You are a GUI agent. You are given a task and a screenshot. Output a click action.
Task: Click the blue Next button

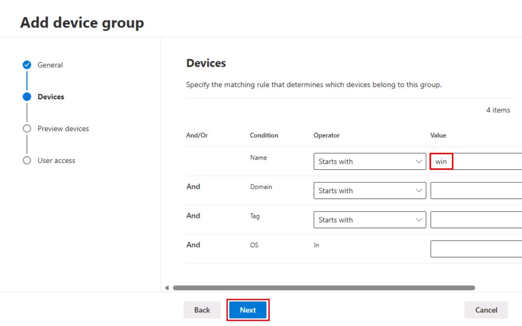pyautogui.click(x=248, y=310)
